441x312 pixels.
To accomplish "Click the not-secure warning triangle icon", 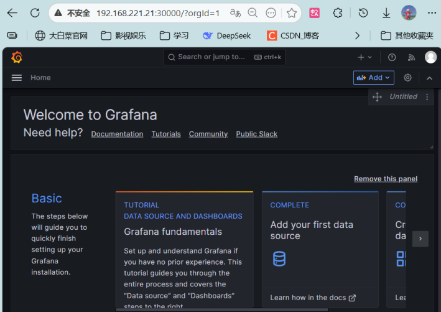I will click(x=58, y=12).
